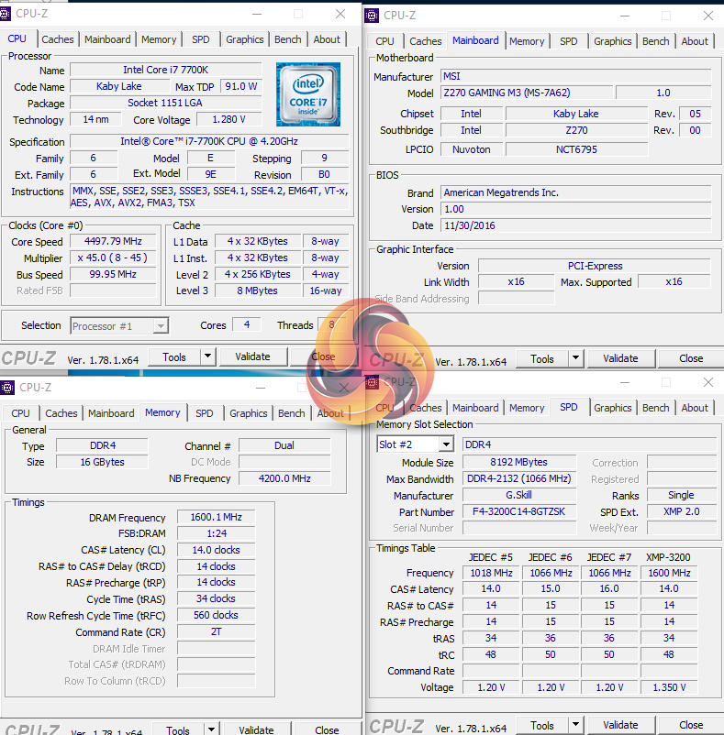Select Mainboard tab in Memory window
The height and width of the screenshot is (735, 724).
coord(111,413)
